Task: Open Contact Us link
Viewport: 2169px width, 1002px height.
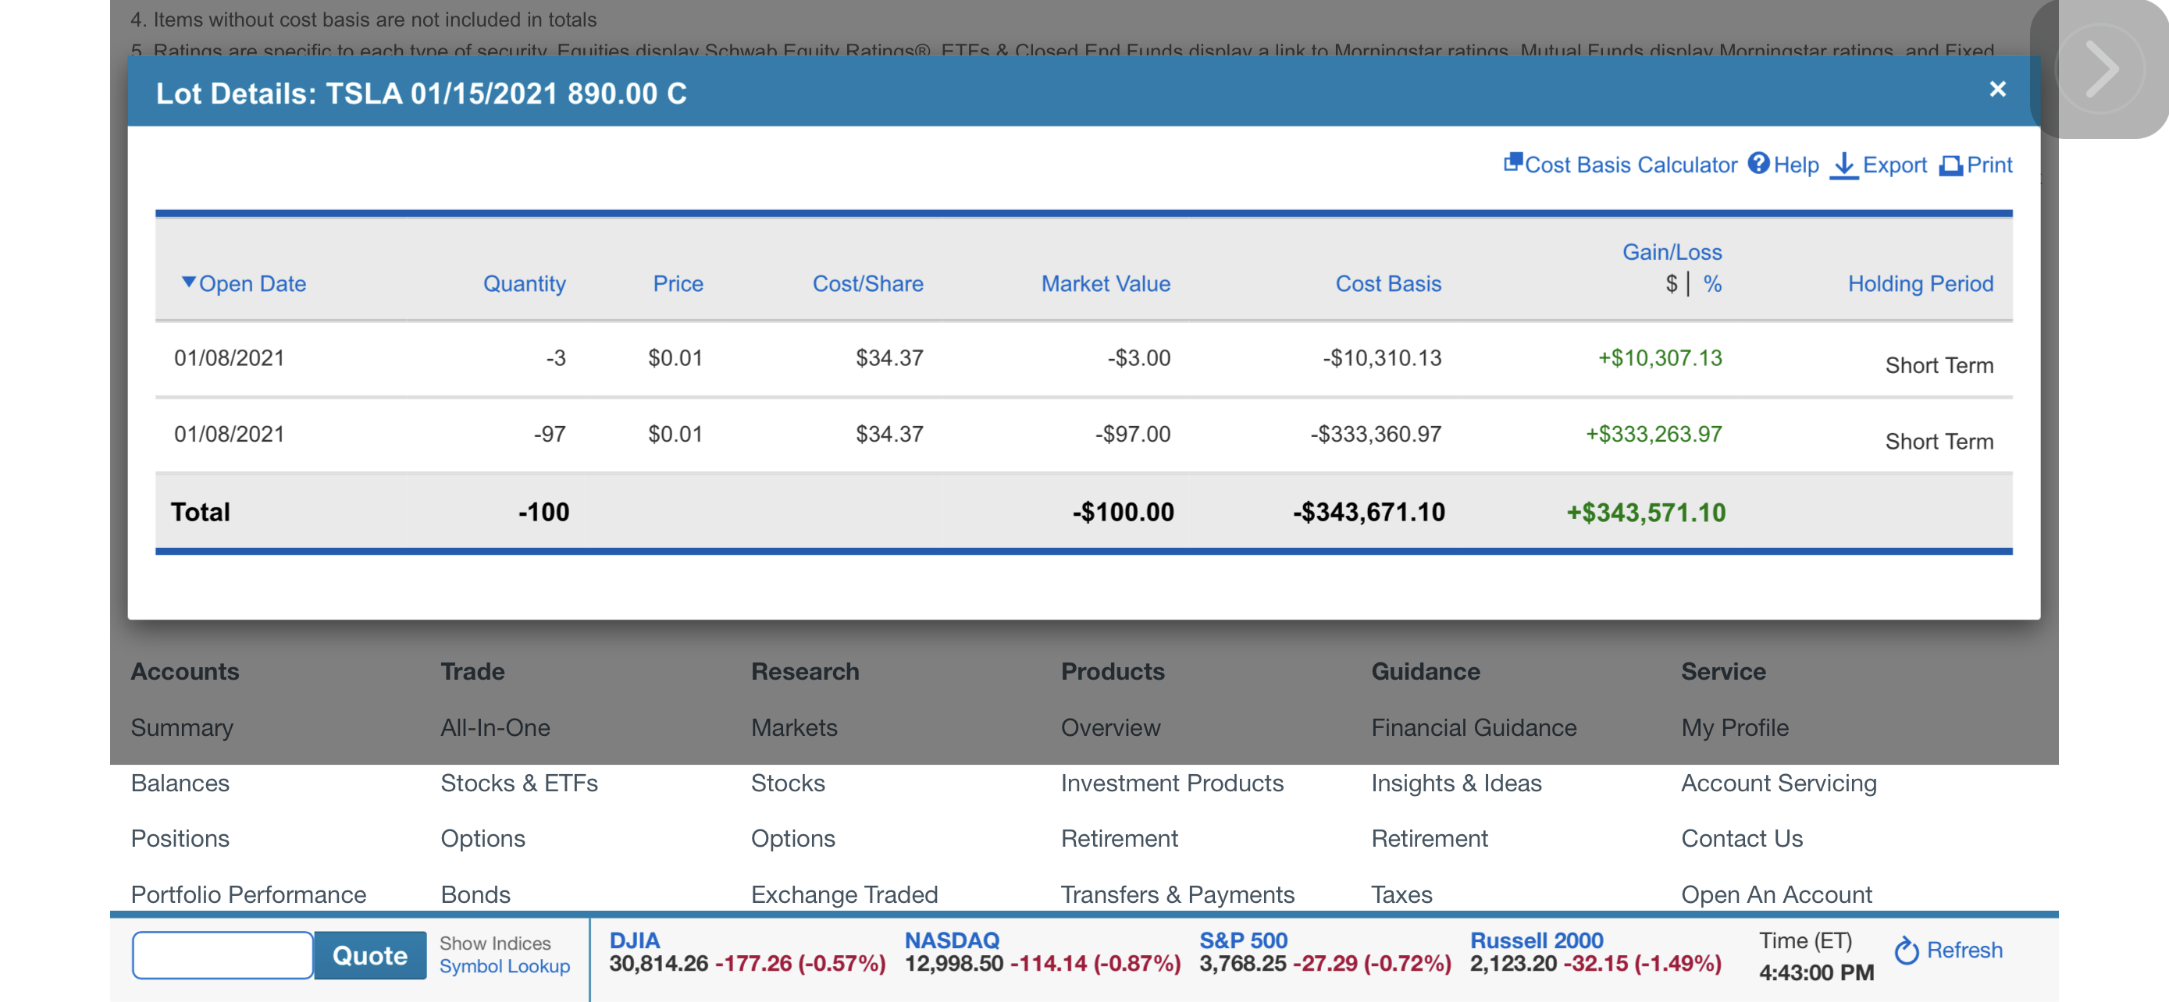Action: pos(1741,838)
